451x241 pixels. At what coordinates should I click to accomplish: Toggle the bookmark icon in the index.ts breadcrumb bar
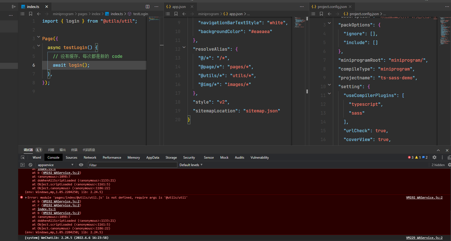pyautogui.click(x=31, y=14)
